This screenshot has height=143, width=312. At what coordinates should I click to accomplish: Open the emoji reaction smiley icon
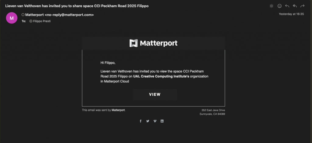coord(280,6)
